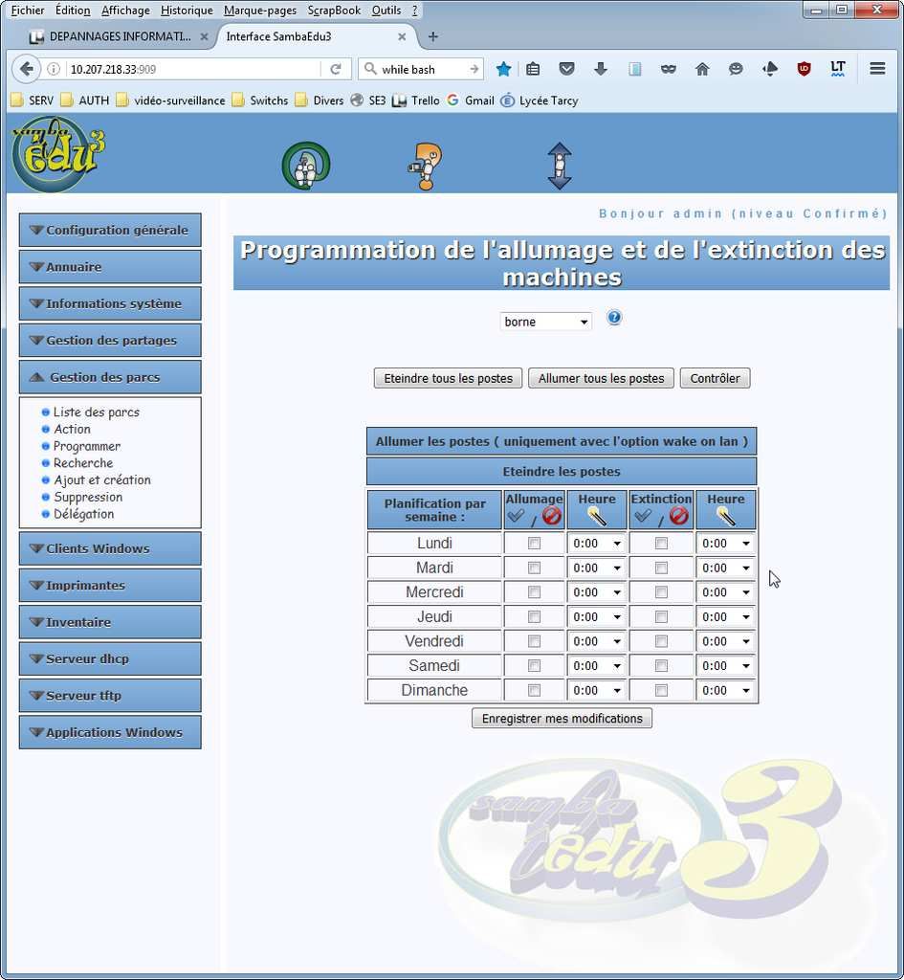Click the Contrôler button
904x980 pixels.
(x=715, y=378)
